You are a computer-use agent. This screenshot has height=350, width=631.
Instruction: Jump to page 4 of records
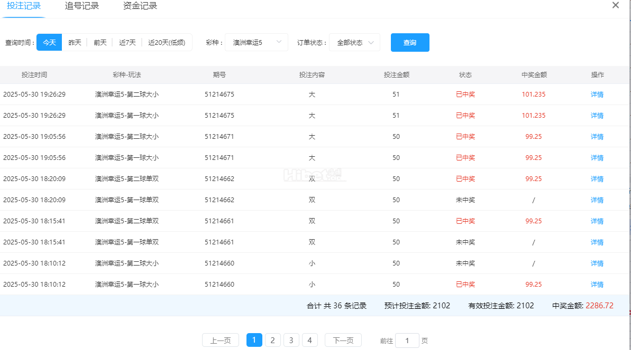(x=310, y=340)
